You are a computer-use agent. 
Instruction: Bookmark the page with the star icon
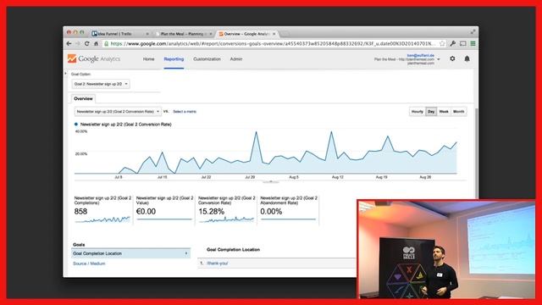pyautogui.click(x=442, y=43)
